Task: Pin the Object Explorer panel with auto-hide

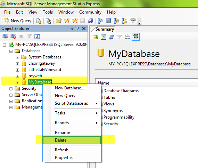Action: [x=78, y=29]
